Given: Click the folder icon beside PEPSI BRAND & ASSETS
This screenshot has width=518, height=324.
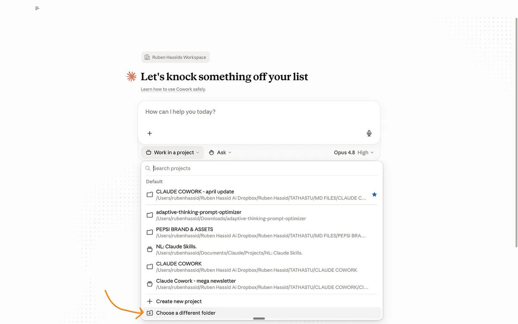Looking at the screenshot, I should pyautogui.click(x=150, y=232).
